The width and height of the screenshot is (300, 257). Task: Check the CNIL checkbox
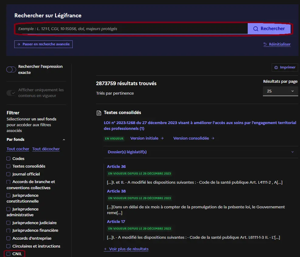9,254
